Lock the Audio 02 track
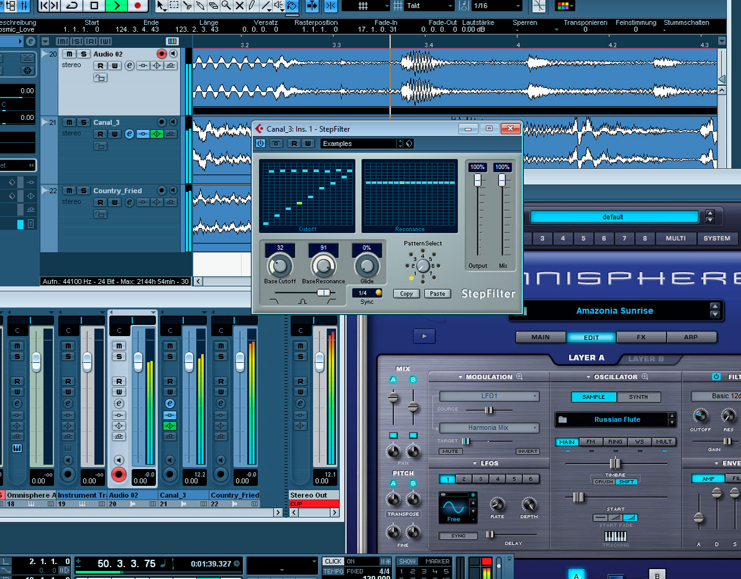Screen dimensions: 741x579 click(x=100, y=78)
